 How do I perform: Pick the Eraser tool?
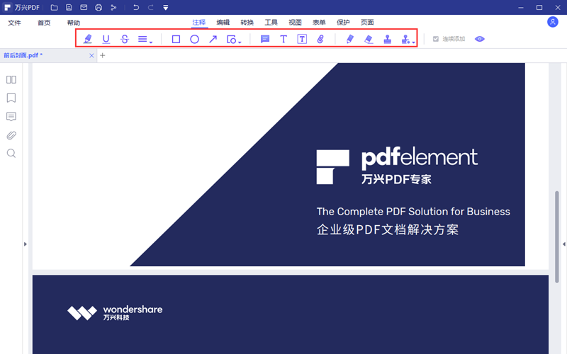point(369,39)
